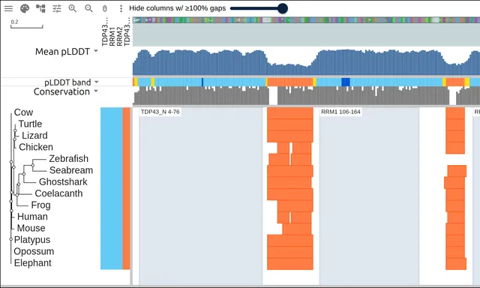Select the Coelacanth tree leaf
The width and height of the screenshot is (480, 288).
point(58,193)
